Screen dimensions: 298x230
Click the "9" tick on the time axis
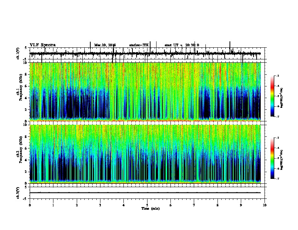(x=241, y=205)
